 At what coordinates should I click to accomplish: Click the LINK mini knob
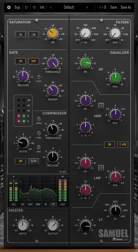[x=39, y=133]
